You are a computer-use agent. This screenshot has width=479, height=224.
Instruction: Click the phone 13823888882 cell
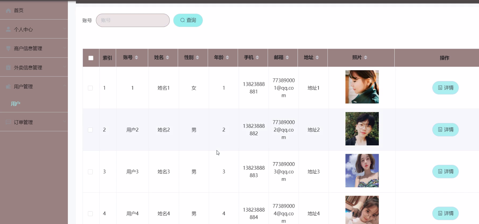(254, 130)
